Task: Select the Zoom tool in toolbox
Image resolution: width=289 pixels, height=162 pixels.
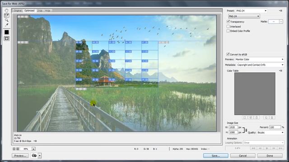Action: click(x=7, y=20)
